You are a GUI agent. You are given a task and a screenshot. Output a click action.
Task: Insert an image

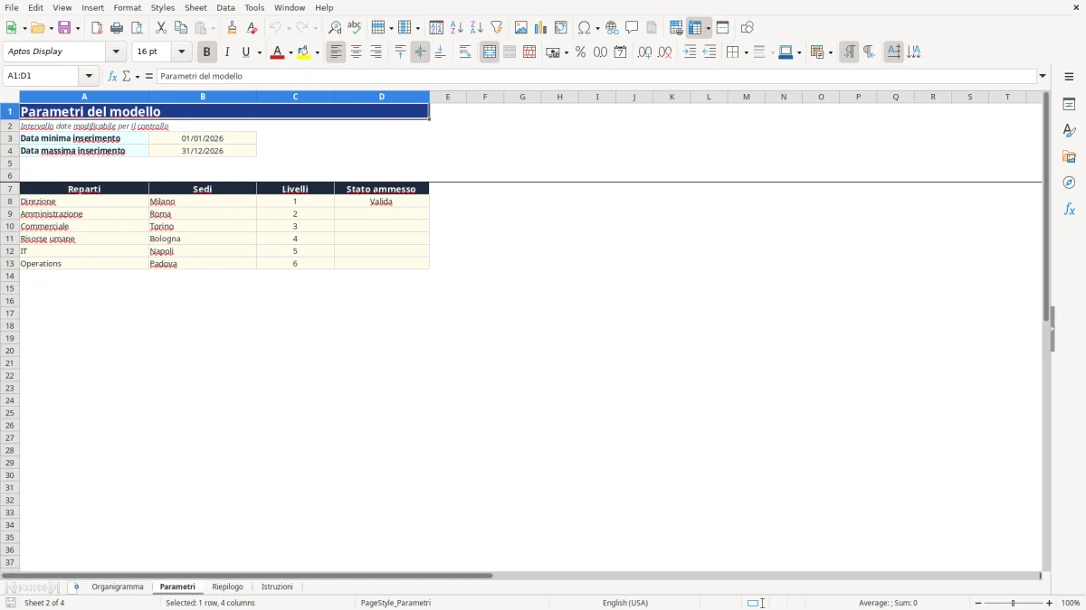[521, 28]
